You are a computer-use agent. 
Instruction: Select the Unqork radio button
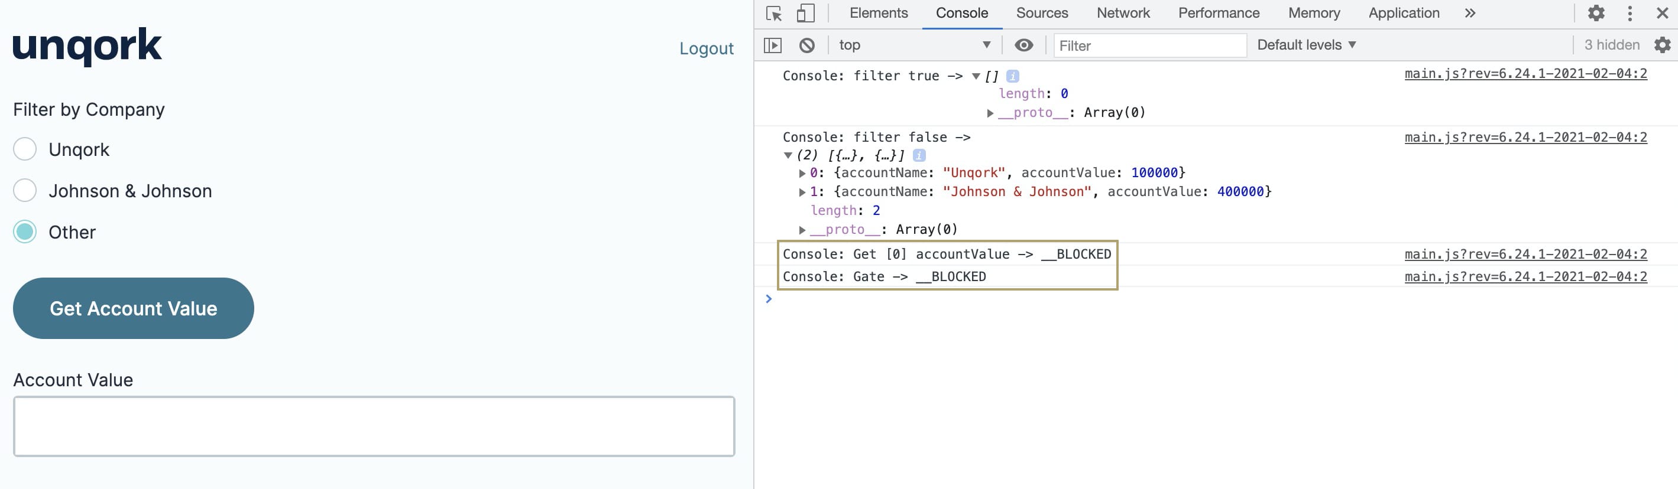25,149
